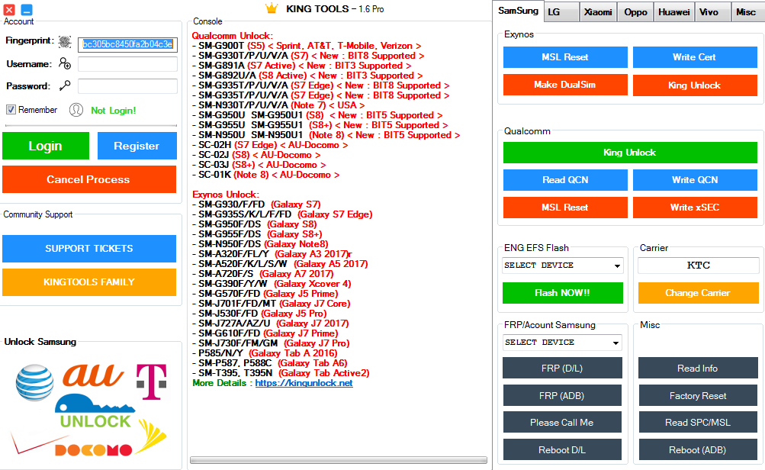Click the 'Qualcomm Unlock:' console heading
Screen dimensions: 765x470
click(x=232, y=36)
